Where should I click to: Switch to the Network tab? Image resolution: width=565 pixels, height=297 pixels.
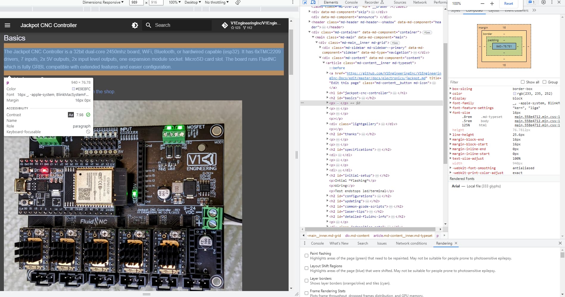420,2
